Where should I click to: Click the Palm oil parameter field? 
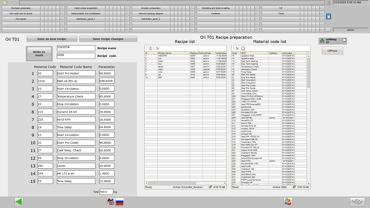tap(108, 80)
